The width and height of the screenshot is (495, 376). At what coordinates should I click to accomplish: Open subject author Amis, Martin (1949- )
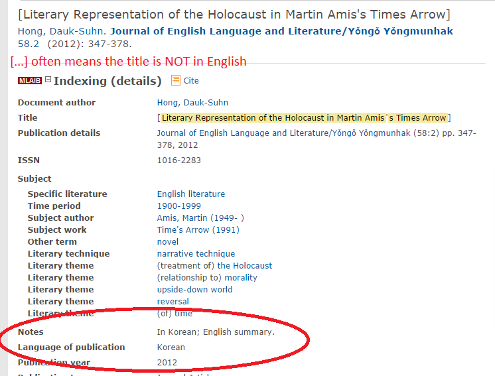click(x=200, y=218)
